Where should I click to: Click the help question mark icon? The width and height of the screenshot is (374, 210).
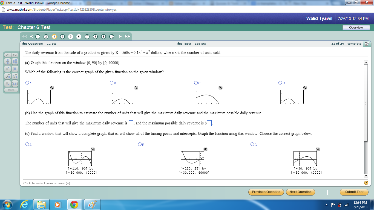pos(366,183)
